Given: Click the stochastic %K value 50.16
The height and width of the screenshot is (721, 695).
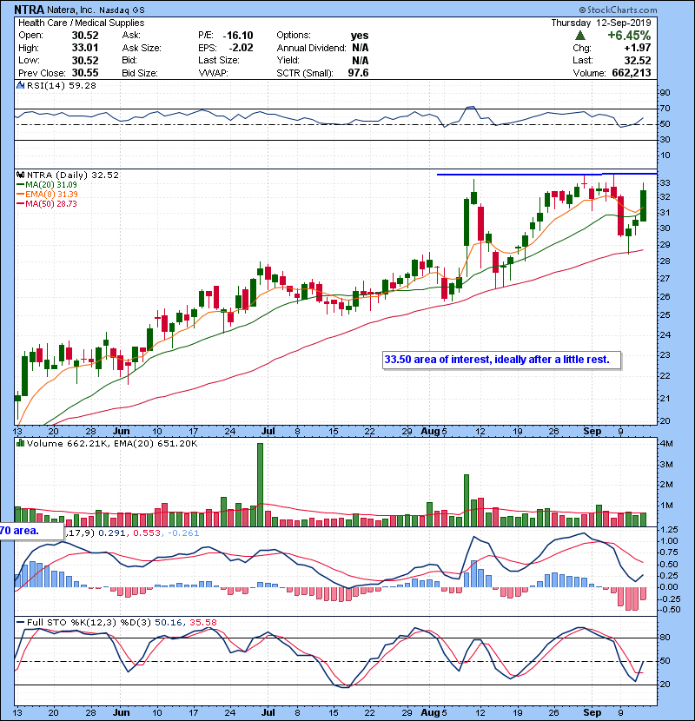Looking at the screenshot, I should click(169, 623).
